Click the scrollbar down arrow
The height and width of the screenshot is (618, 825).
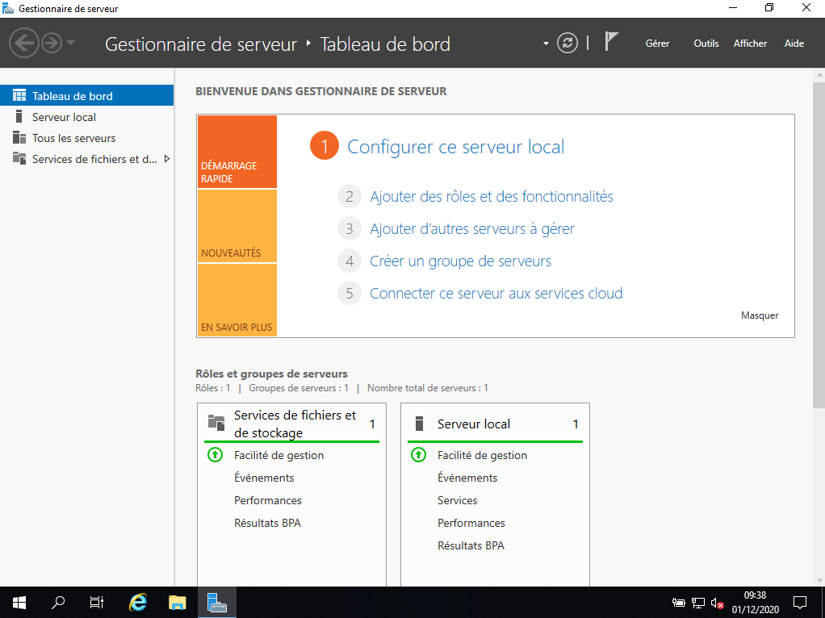[x=819, y=580]
